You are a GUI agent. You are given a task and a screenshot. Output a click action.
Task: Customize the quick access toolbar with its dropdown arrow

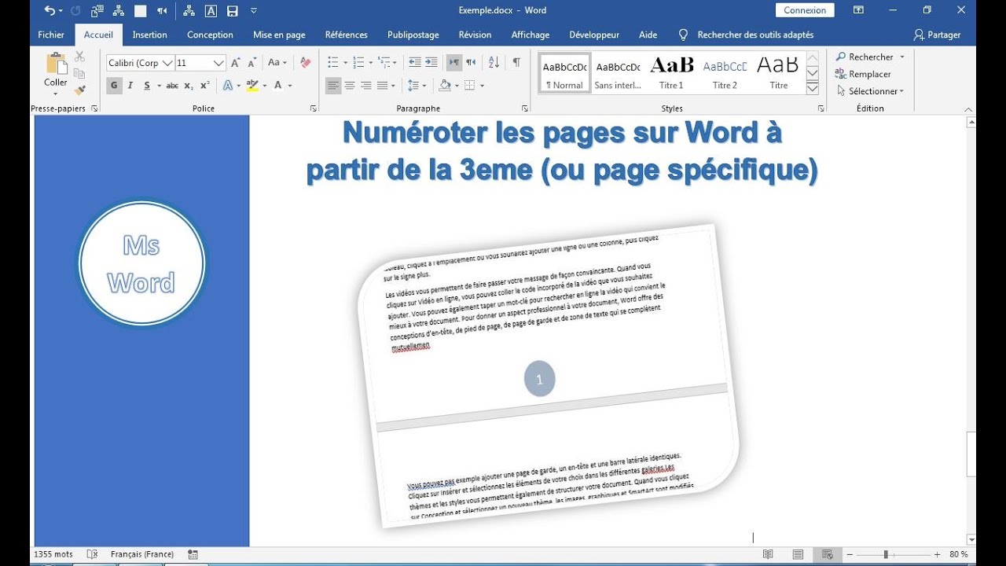pyautogui.click(x=254, y=11)
